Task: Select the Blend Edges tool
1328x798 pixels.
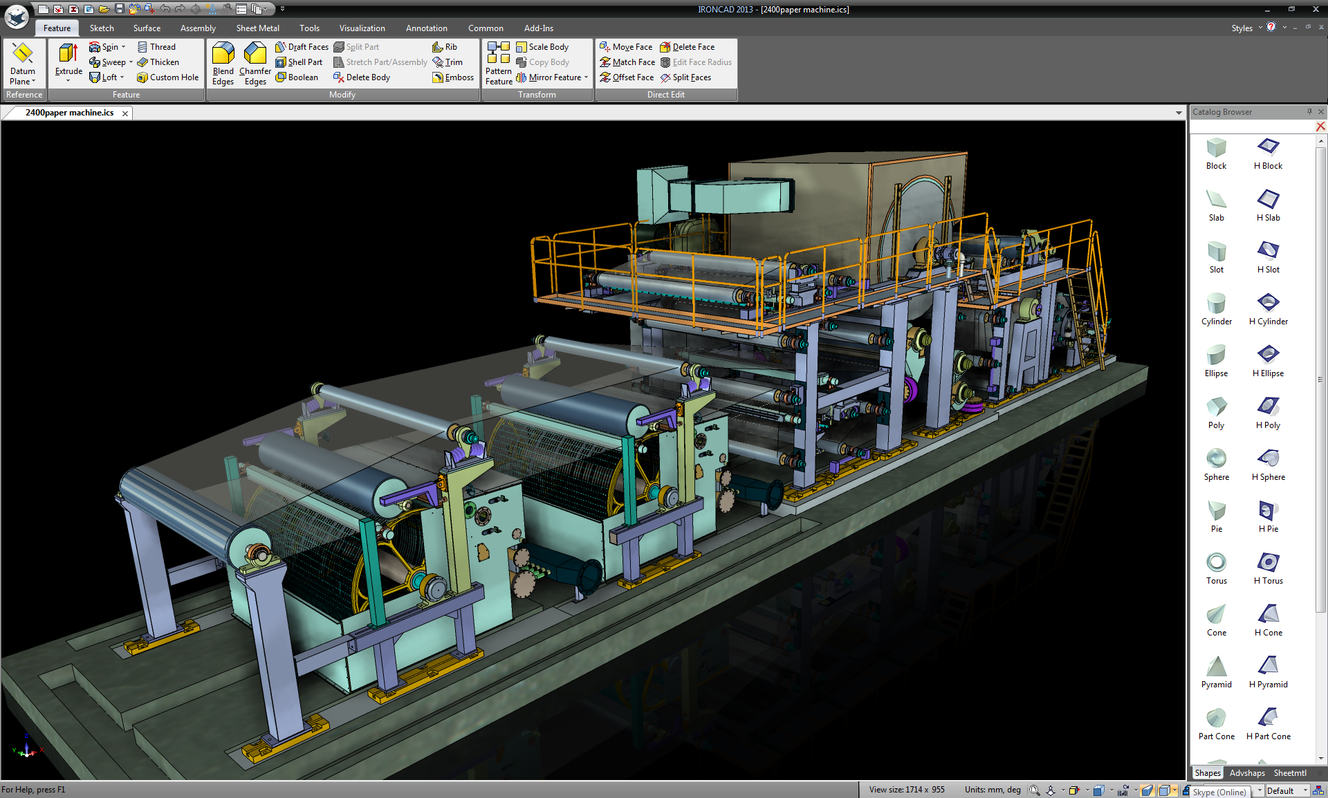Action: (223, 54)
